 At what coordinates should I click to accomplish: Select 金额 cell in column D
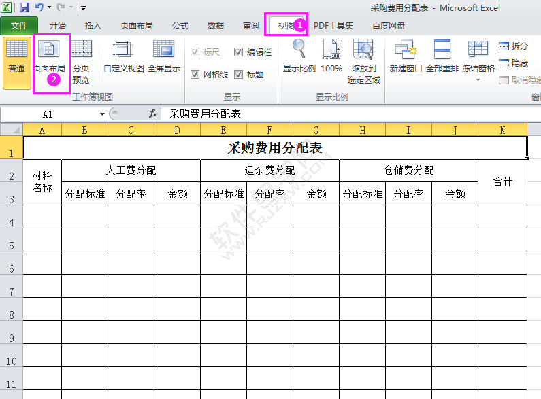coord(178,194)
